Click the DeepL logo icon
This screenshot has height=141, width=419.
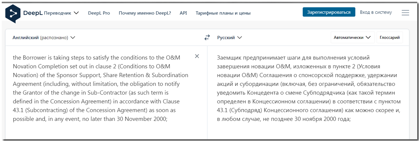point(13,13)
